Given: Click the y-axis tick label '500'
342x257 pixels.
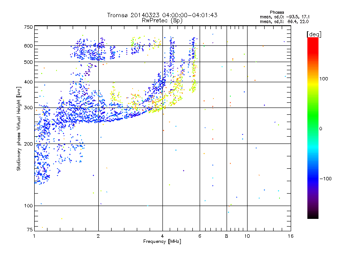Looking at the screenshot, I should pyautogui.click(x=29, y=62).
